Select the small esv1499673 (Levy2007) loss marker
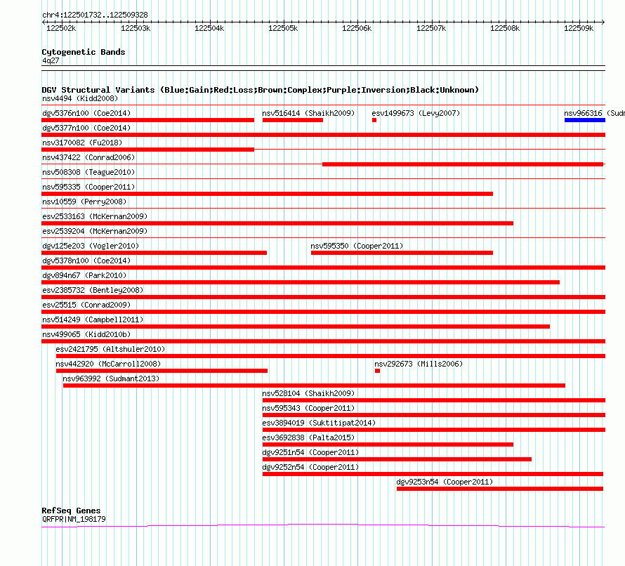This screenshot has width=625, height=566. pos(374,120)
